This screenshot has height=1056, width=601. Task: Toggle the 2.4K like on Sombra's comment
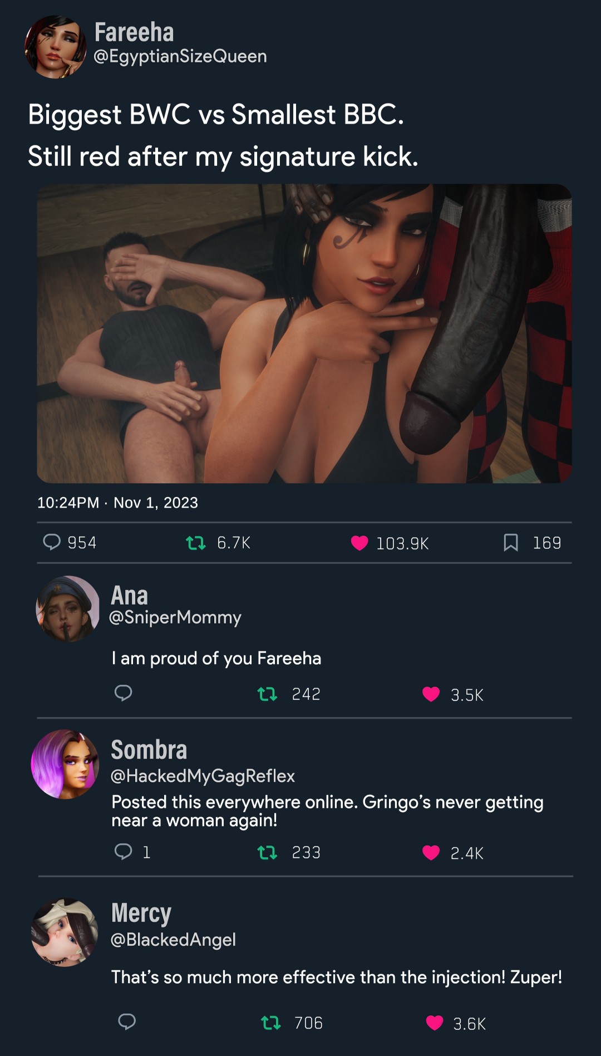point(431,852)
